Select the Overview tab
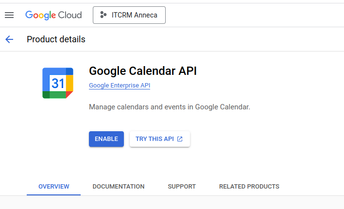344x209 pixels. coord(54,186)
